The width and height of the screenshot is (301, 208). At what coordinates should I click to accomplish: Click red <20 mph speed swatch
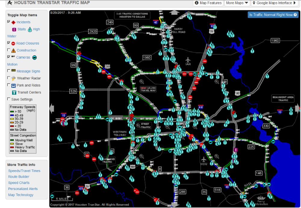[12, 126]
